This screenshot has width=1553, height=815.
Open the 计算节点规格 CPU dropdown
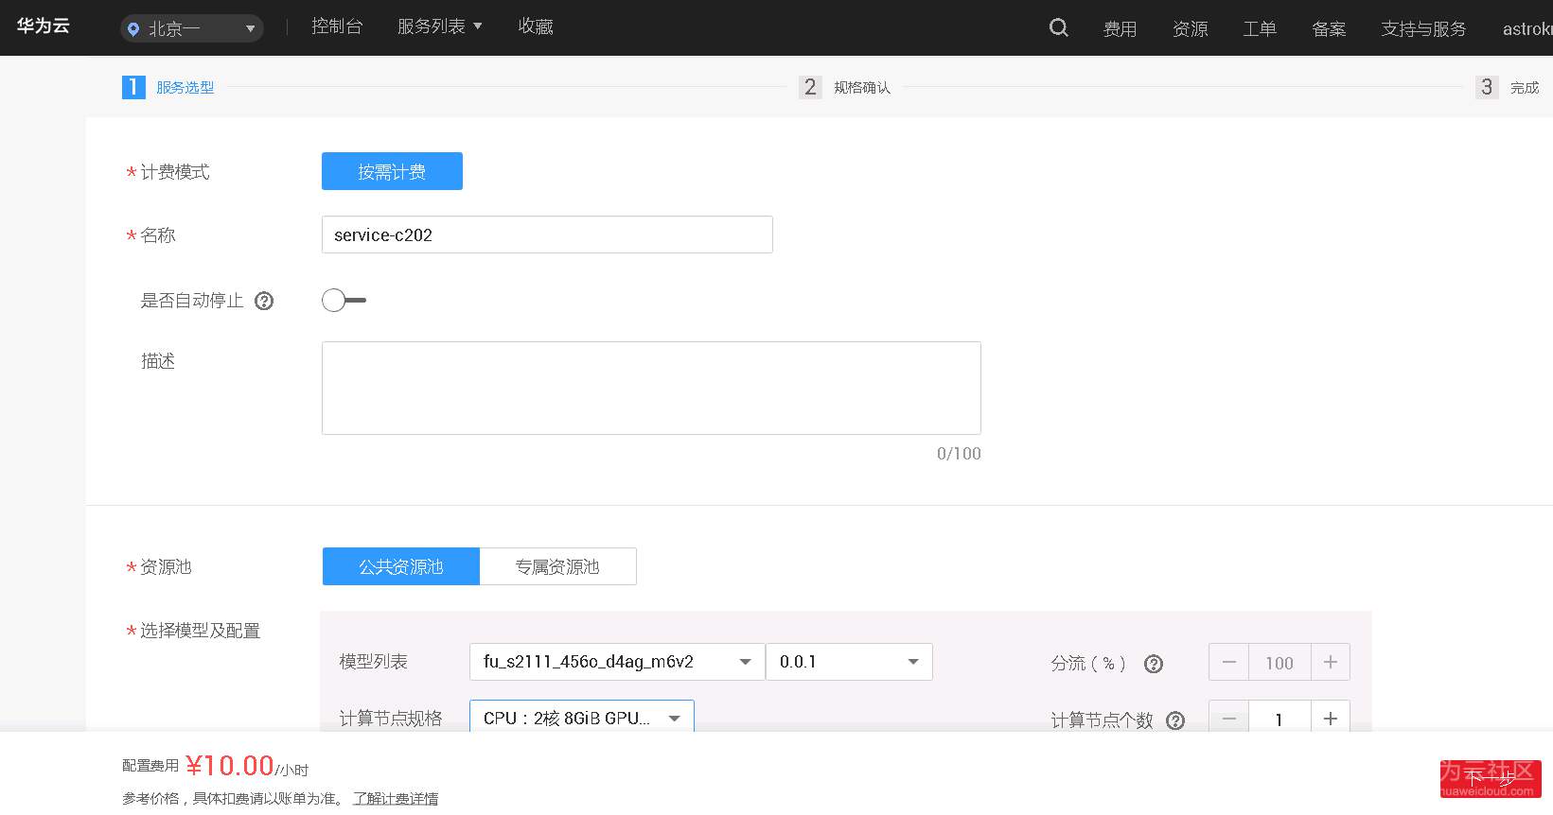[582, 718]
